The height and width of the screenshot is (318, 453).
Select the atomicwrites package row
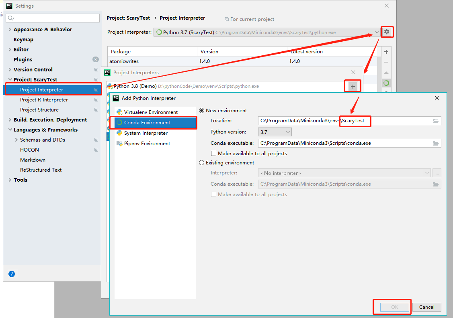tap(242, 61)
